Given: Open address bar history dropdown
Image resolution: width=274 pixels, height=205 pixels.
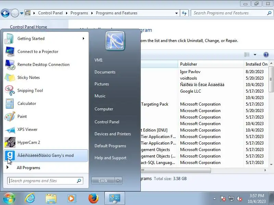Looking at the screenshot, I should pyautogui.click(x=176, y=13).
